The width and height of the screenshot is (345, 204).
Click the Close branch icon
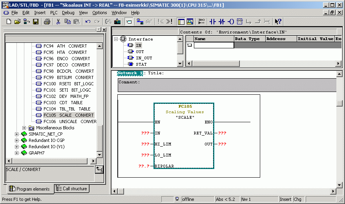pyautogui.click(x=257, y=22)
